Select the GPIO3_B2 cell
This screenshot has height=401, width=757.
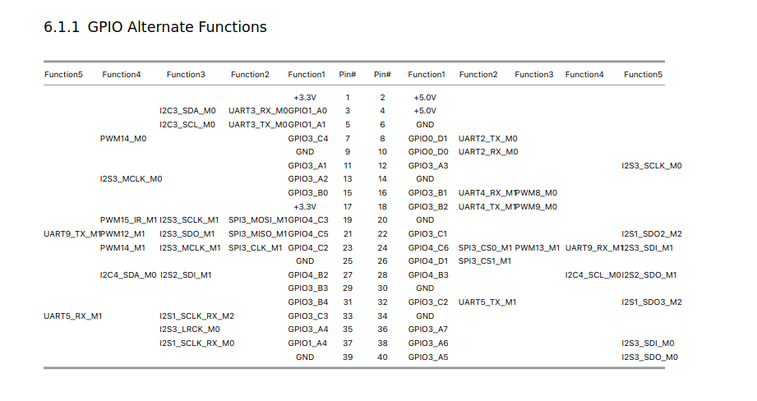click(x=428, y=206)
